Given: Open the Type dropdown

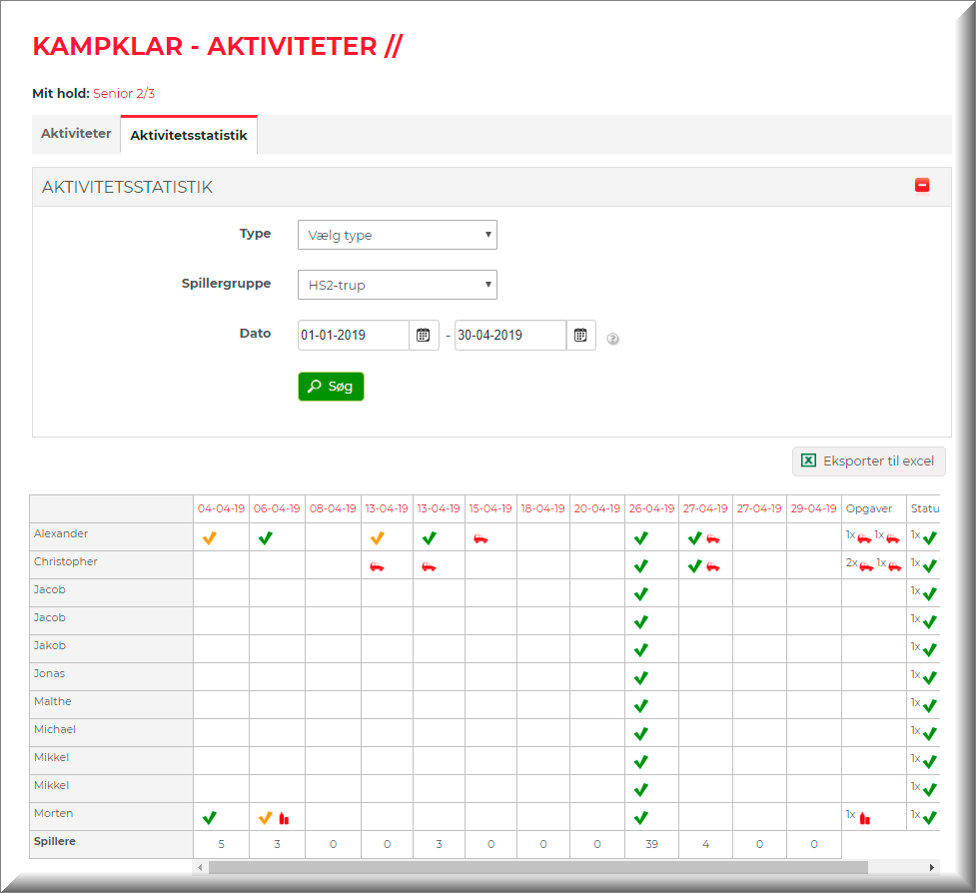Looking at the screenshot, I should (x=397, y=236).
